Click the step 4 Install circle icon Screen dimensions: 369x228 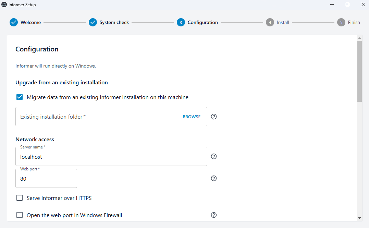click(270, 22)
